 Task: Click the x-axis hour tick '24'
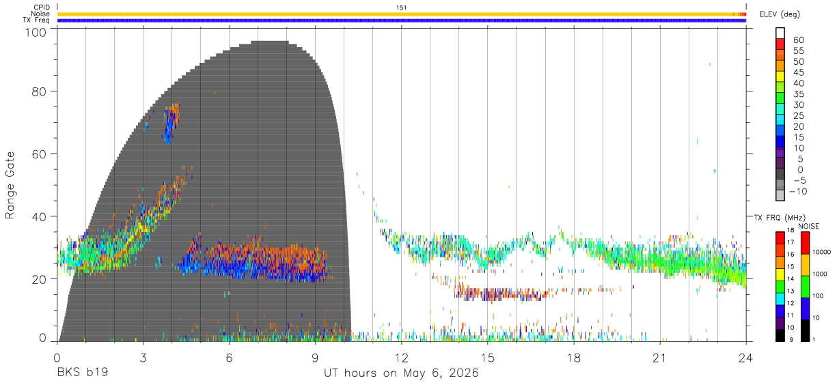click(x=745, y=357)
